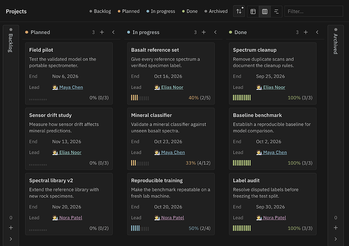Click Maya Chen avatar on Field pilot
Viewport: 349px width, 246px height.
pyautogui.click(x=55, y=87)
